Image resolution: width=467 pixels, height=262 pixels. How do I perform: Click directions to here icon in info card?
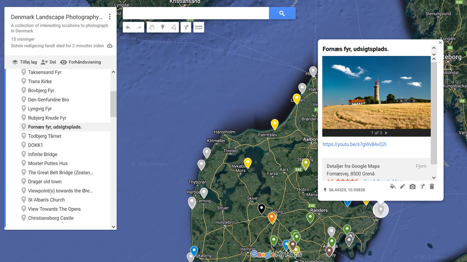pyautogui.click(x=422, y=186)
